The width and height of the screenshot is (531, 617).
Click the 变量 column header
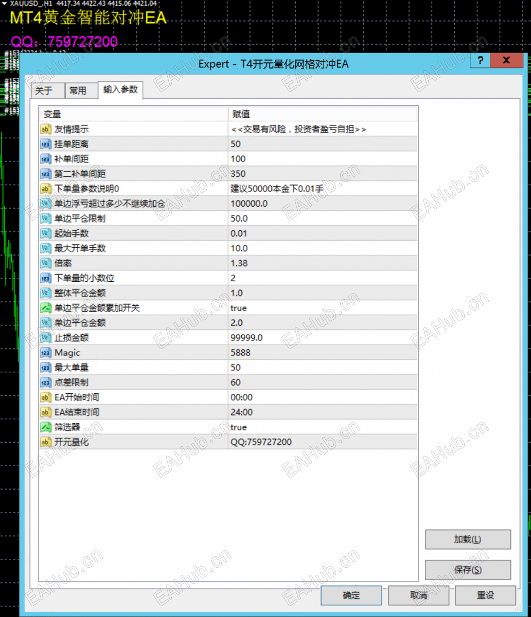[x=134, y=114]
